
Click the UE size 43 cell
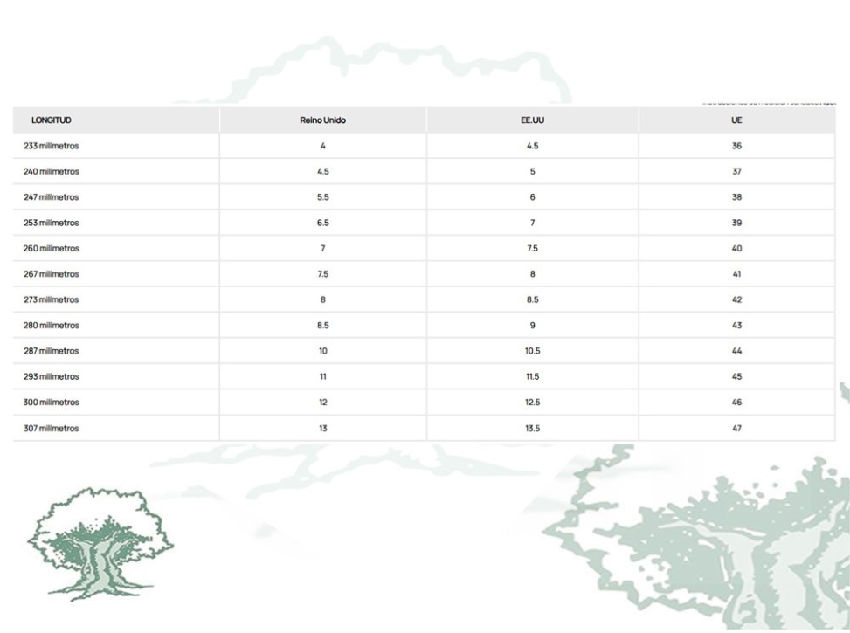[736, 326]
